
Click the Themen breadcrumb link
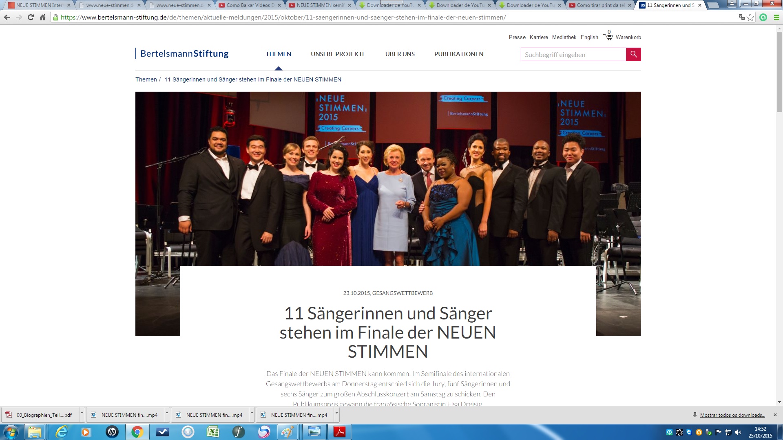click(x=146, y=79)
